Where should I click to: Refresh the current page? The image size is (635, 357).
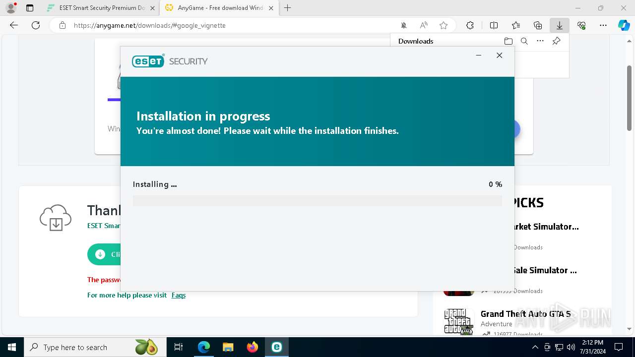click(36, 25)
